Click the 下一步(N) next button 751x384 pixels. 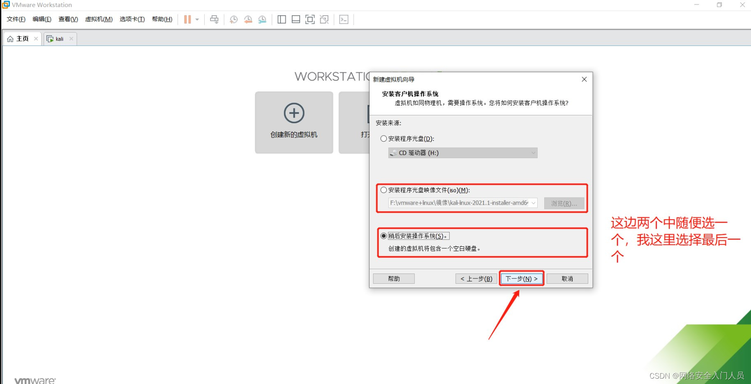click(522, 279)
